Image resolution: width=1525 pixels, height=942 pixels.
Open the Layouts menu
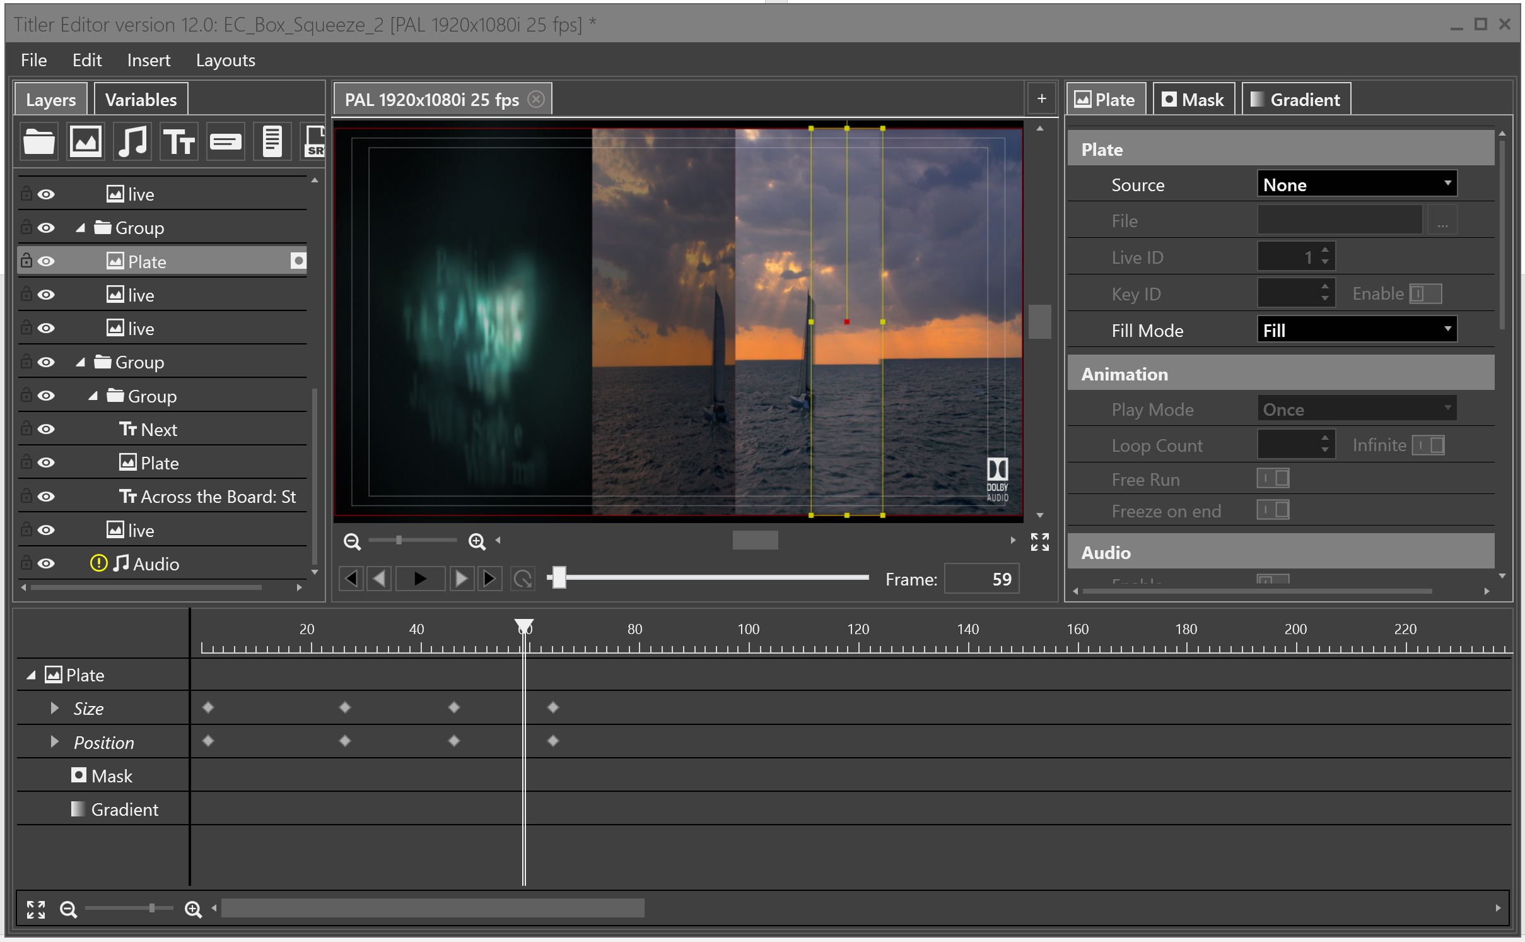tap(225, 60)
